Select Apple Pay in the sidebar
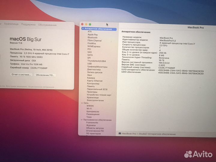216x162 pixels. pos(93,34)
